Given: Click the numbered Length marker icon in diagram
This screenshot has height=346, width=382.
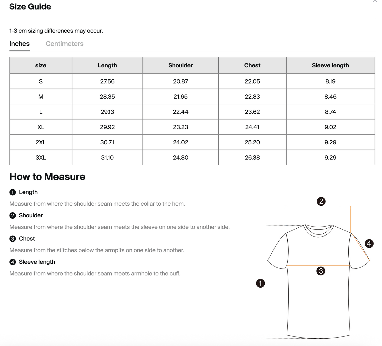Looking at the screenshot, I should (x=261, y=283).
